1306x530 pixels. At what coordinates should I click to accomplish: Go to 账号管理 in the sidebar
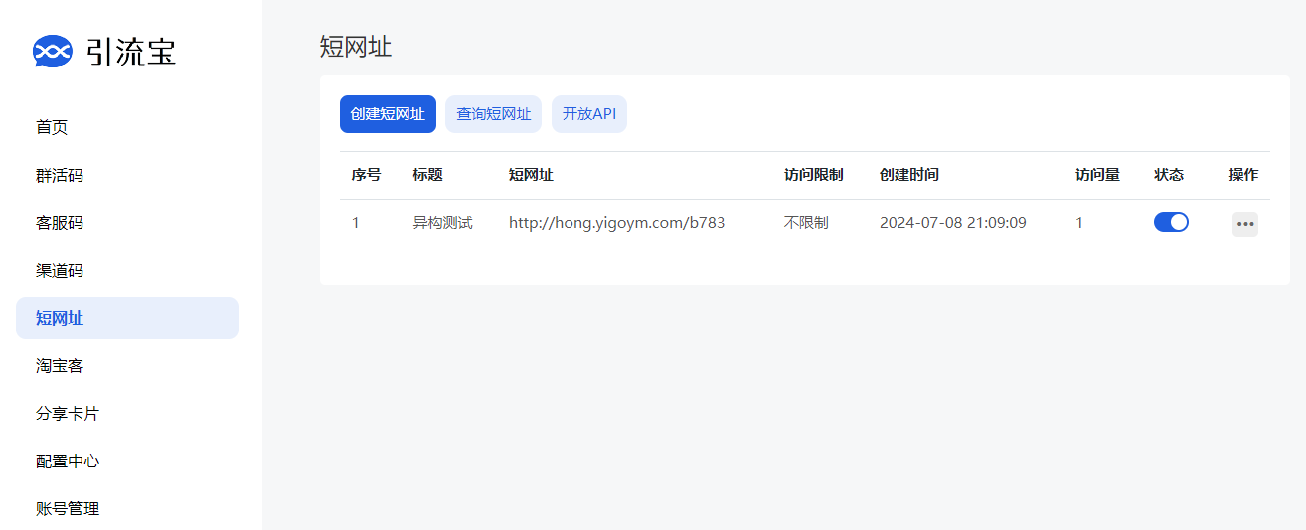(x=68, y=509)
